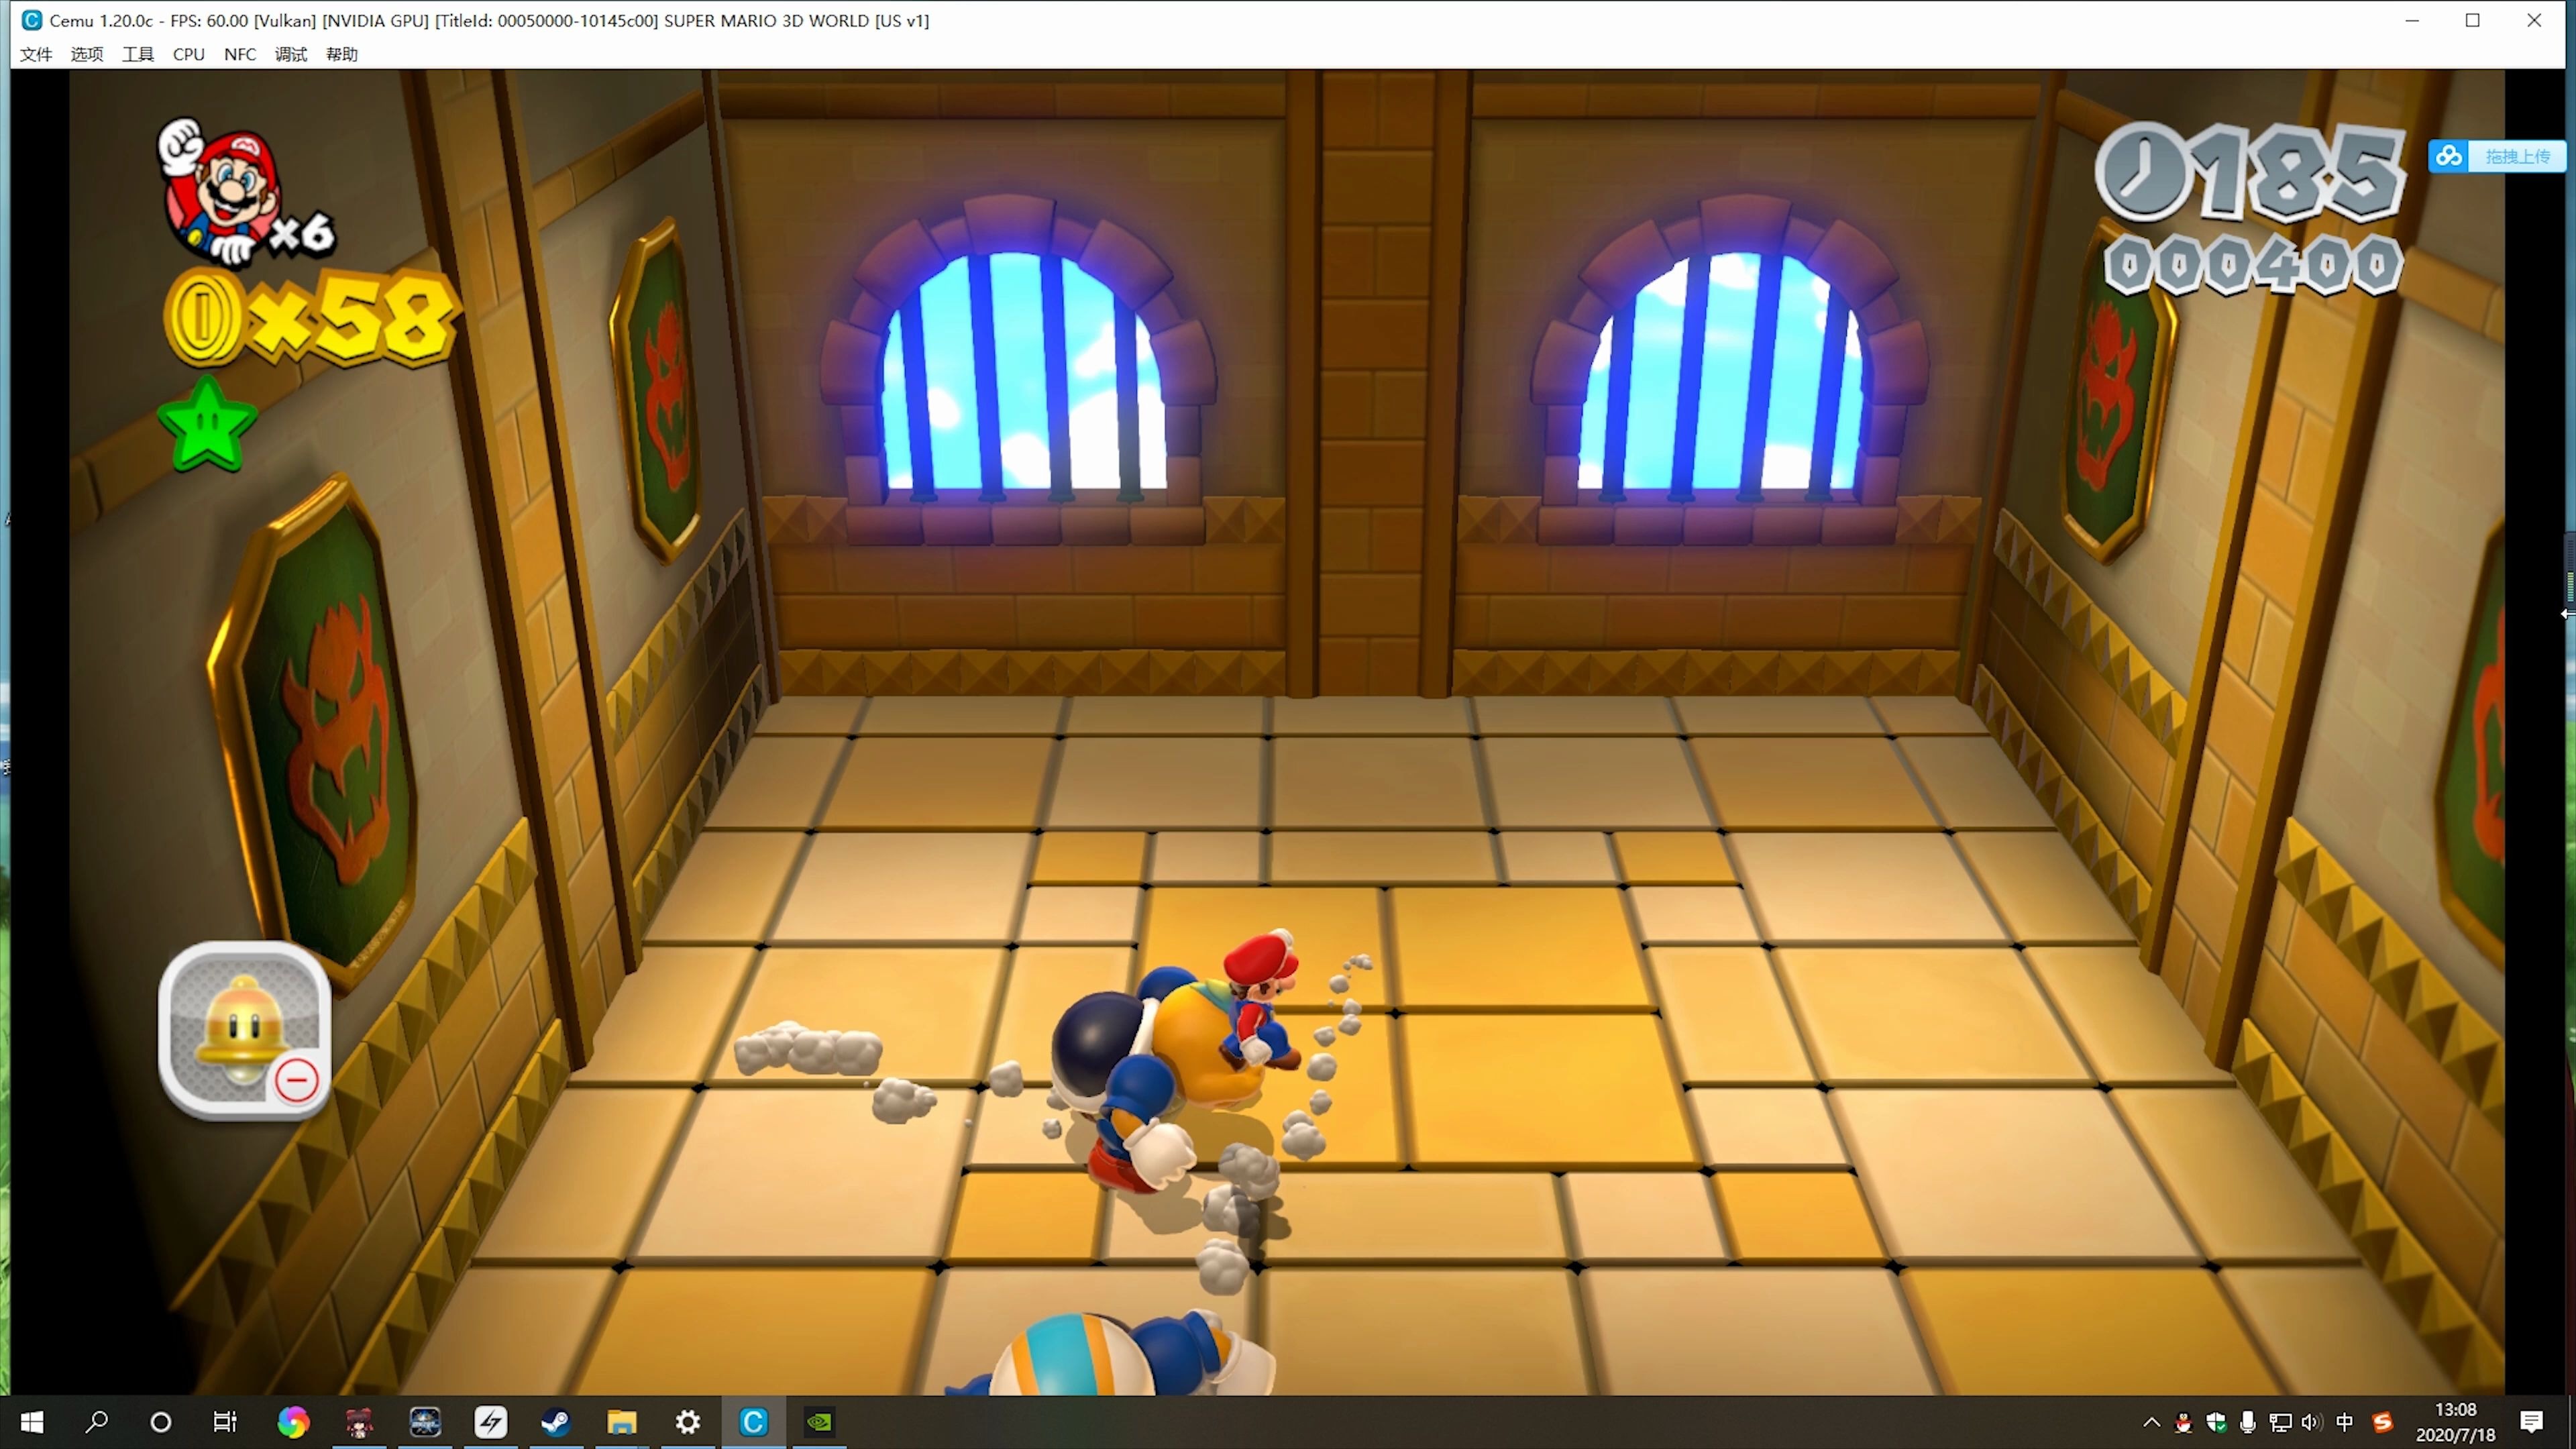Open the 选项 (Options) menu
Viewport: 2576px width, 1449px height.
[x=87, y=54]
